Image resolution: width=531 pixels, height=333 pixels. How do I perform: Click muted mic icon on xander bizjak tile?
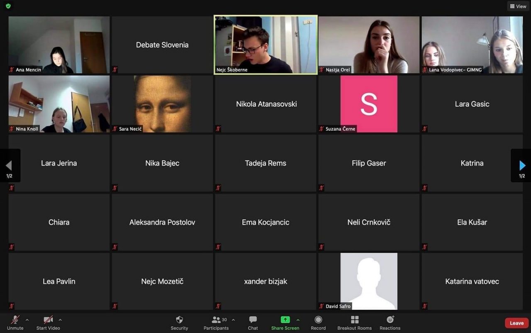point(218,306)
